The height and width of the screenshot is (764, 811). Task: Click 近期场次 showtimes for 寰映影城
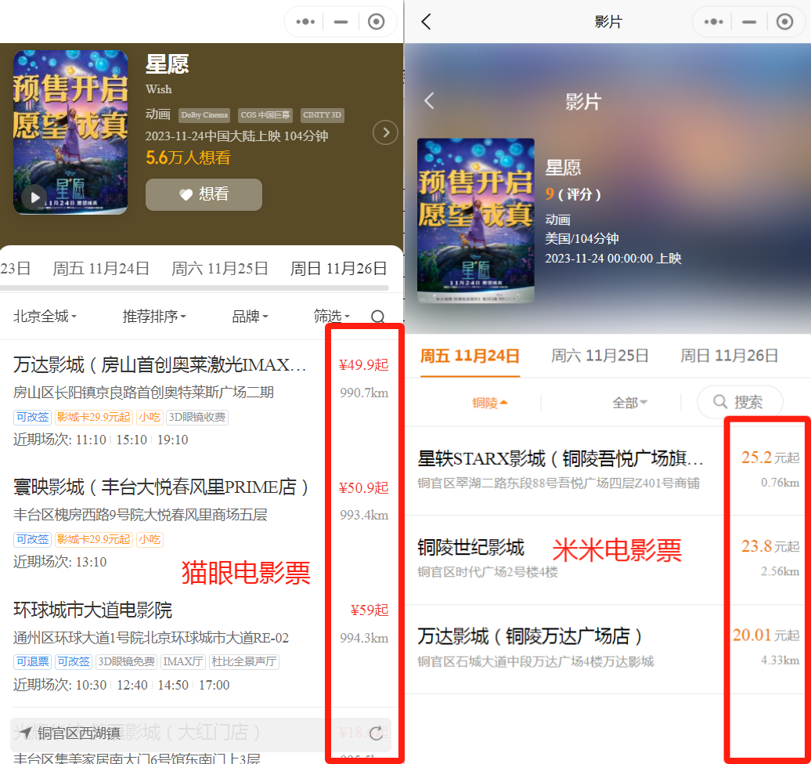(x=60, y=562)
